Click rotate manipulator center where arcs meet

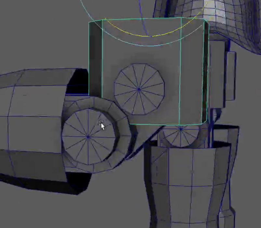[x=150, y=36]
